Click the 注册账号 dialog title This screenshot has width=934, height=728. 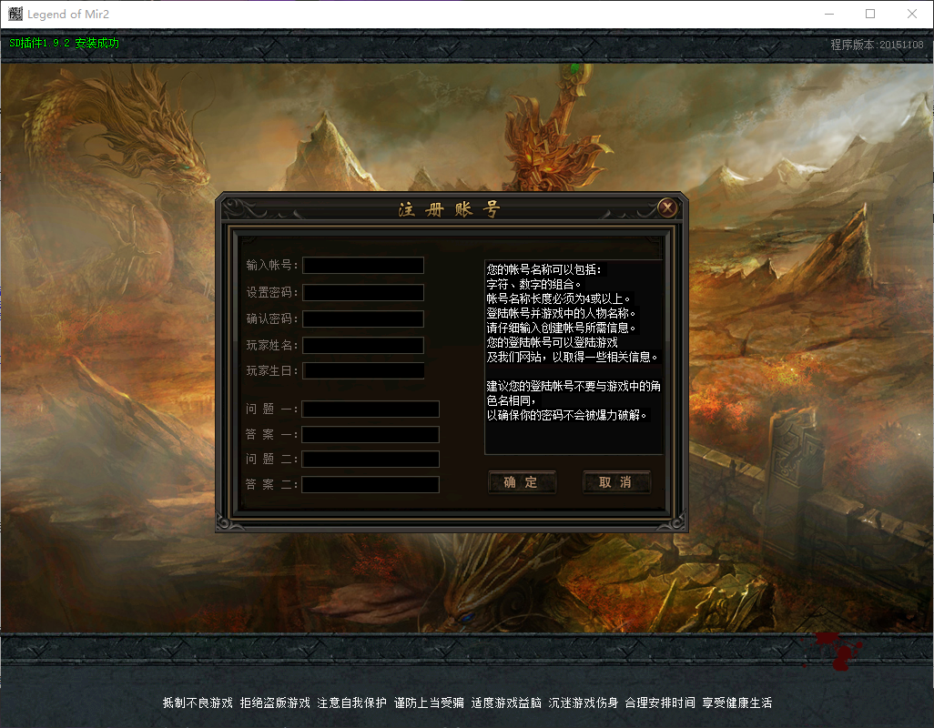click(x=450, y=209)
